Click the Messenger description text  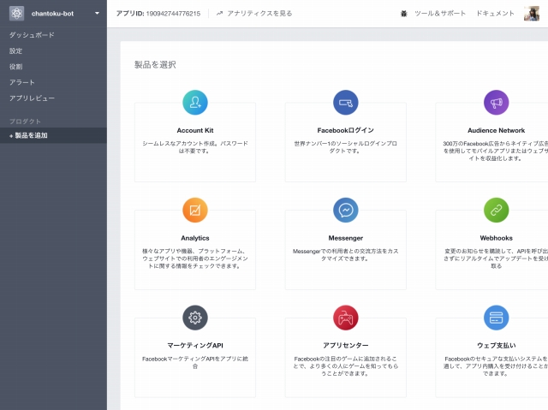(x=346, y=254)
